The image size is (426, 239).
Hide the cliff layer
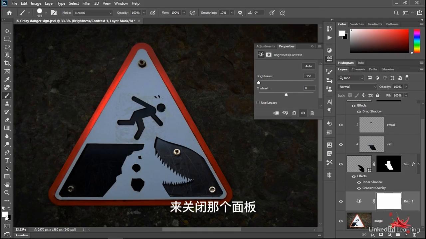(x=340, y=144)
